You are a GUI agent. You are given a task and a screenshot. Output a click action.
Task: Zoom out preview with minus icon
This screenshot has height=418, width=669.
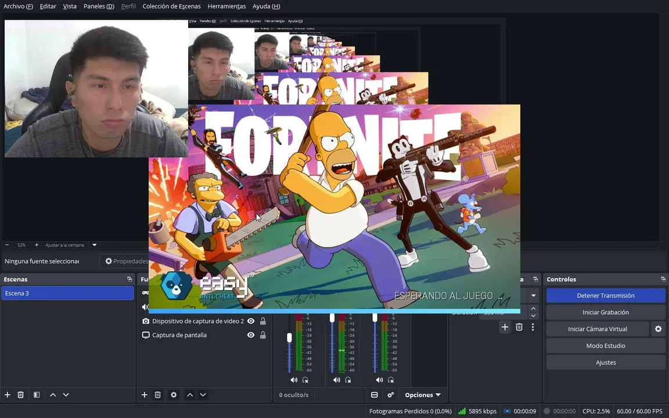tap(7, 245)
